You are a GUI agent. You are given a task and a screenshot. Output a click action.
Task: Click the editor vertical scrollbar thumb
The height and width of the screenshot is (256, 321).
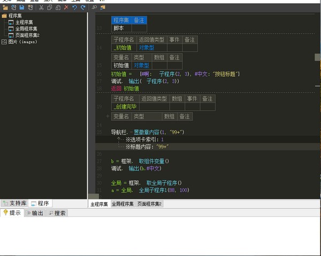[x=317, y=57]
